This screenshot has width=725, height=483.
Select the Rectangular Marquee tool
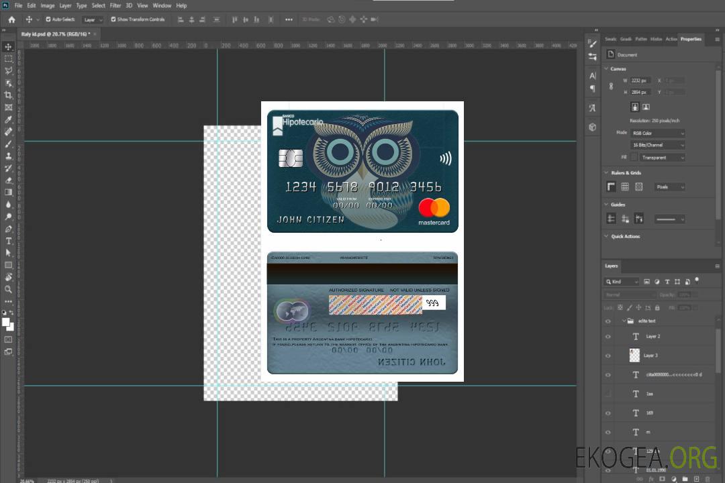[8, 59]
